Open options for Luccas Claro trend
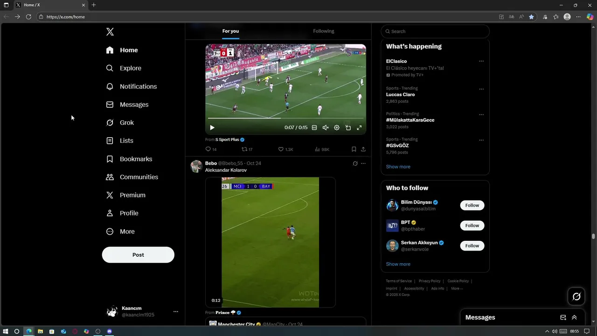This screenshot has height=336, width=597. coord(481,89)
